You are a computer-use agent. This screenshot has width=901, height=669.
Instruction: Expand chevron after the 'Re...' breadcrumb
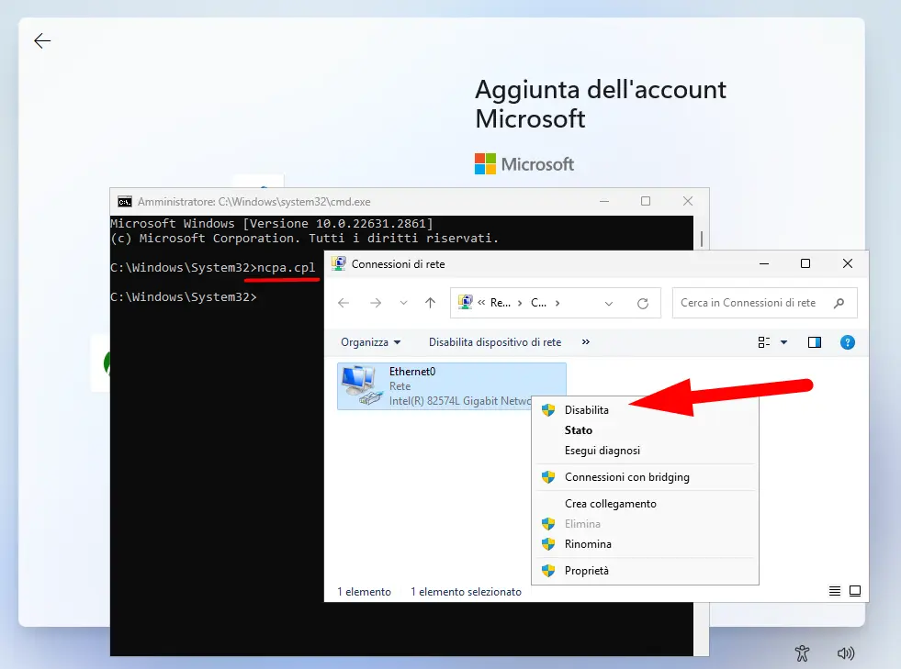pos(520,303)
